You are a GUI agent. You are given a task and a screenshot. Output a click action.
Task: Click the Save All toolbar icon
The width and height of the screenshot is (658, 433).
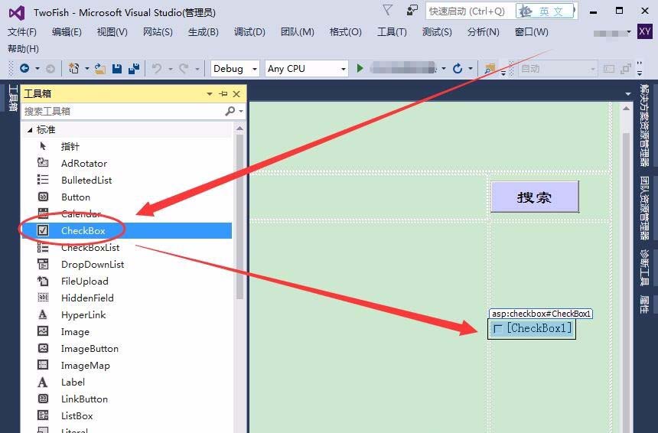pyautogui.click(x=134, y=68)
